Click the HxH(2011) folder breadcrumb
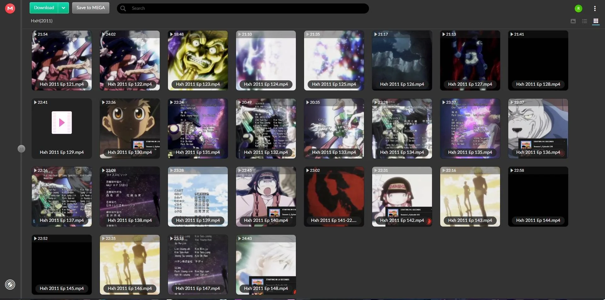 pyautogui.click(x=42, y=21)
